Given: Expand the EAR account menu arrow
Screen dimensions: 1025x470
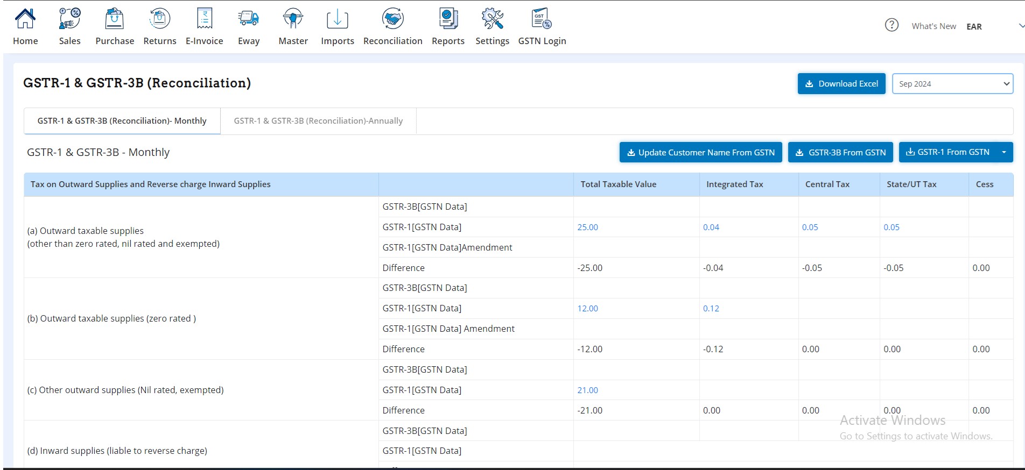Looking at the screenshot, I should tap(1021, 26).
